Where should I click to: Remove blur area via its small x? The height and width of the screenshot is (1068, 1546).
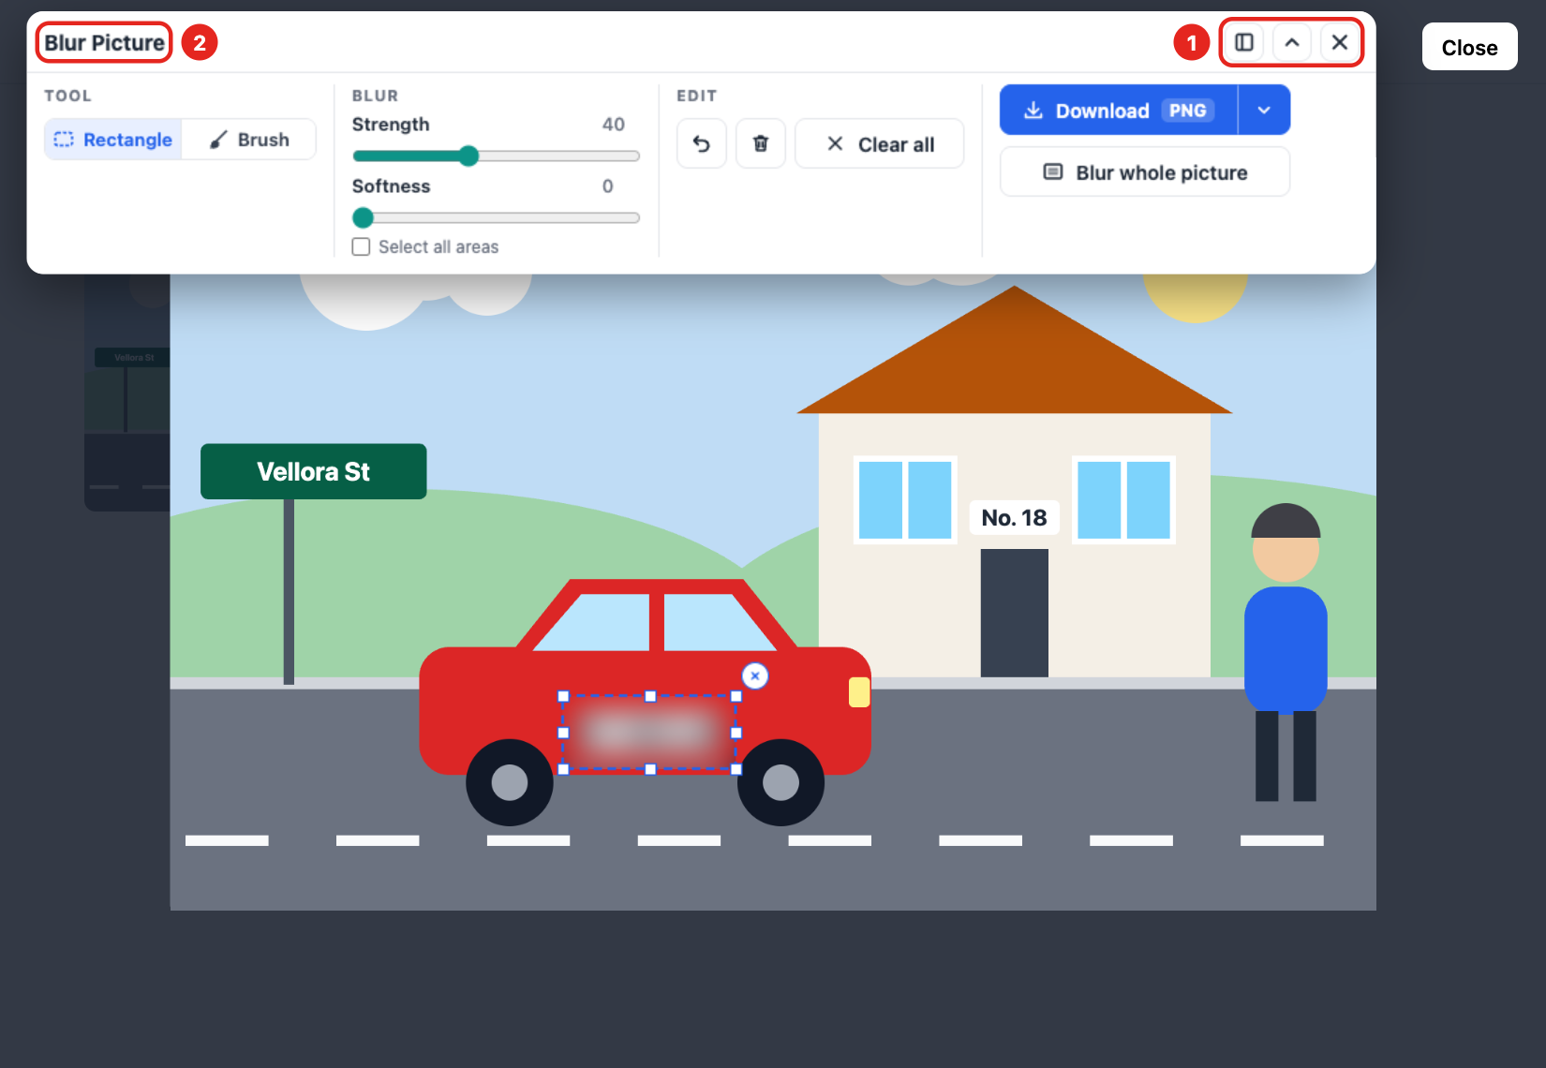(755, 675)
